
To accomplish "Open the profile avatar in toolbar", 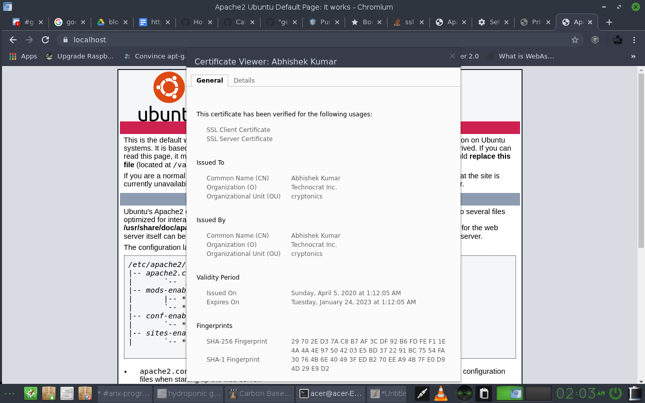I will 617,40.
